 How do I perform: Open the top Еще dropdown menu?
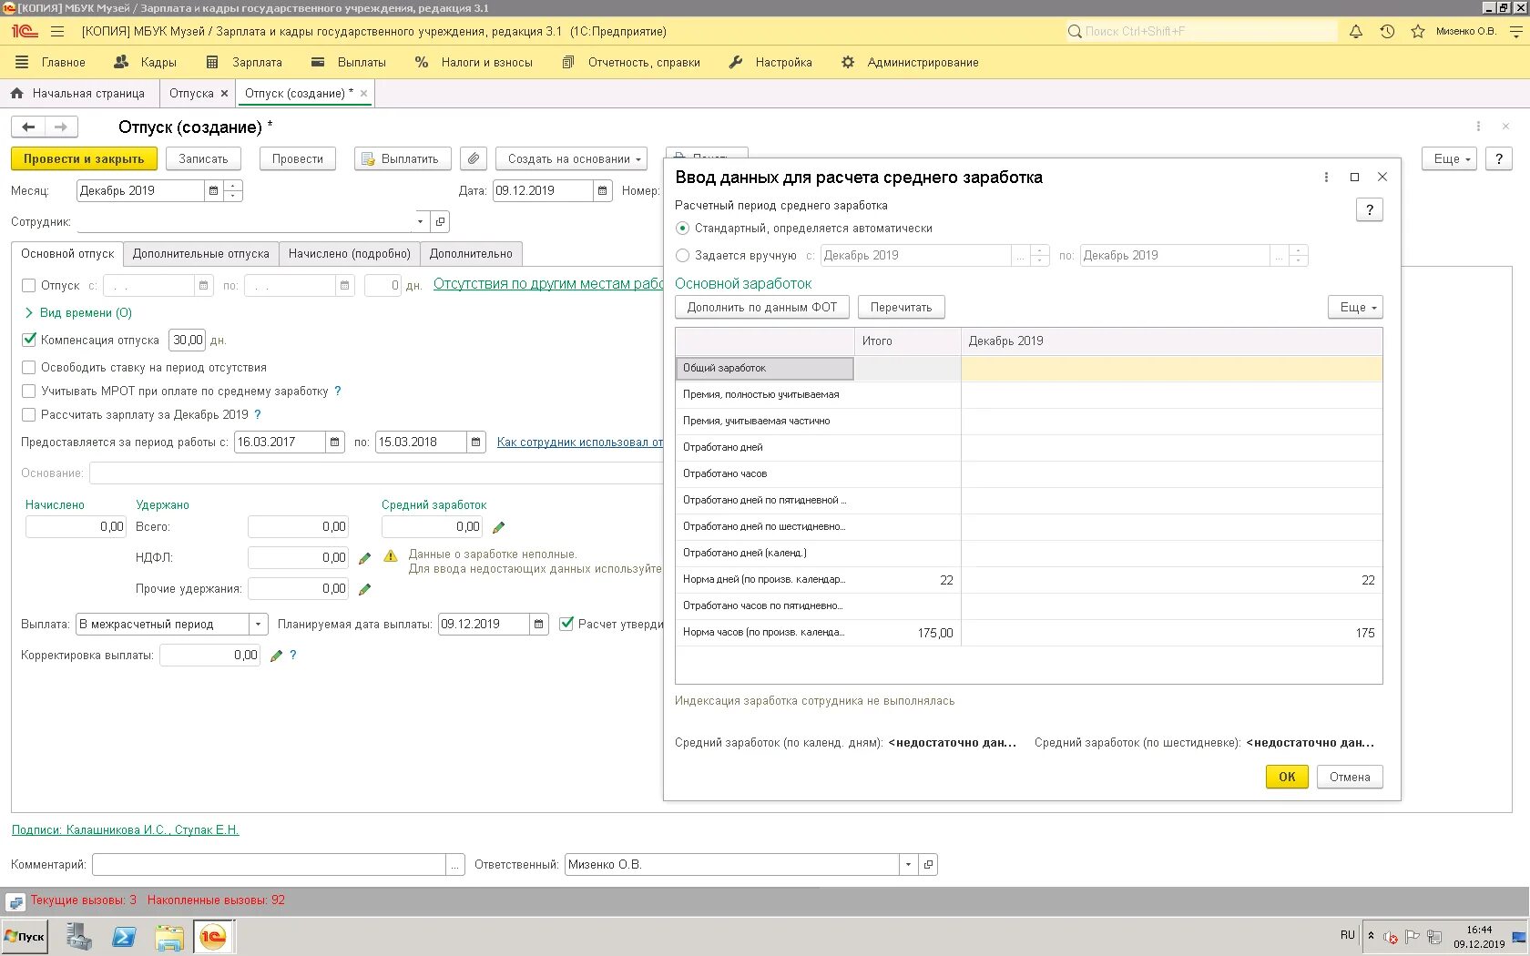tap(1449, 158)
